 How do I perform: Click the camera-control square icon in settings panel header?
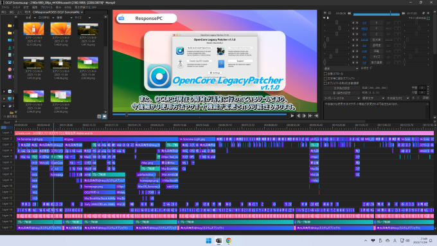click(330, 13)
